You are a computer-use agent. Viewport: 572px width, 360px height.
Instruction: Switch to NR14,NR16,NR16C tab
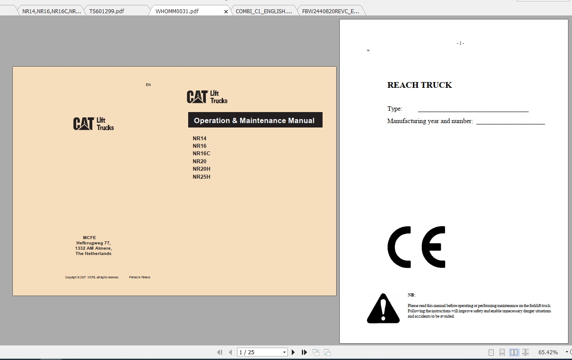(x=52, y=11)
